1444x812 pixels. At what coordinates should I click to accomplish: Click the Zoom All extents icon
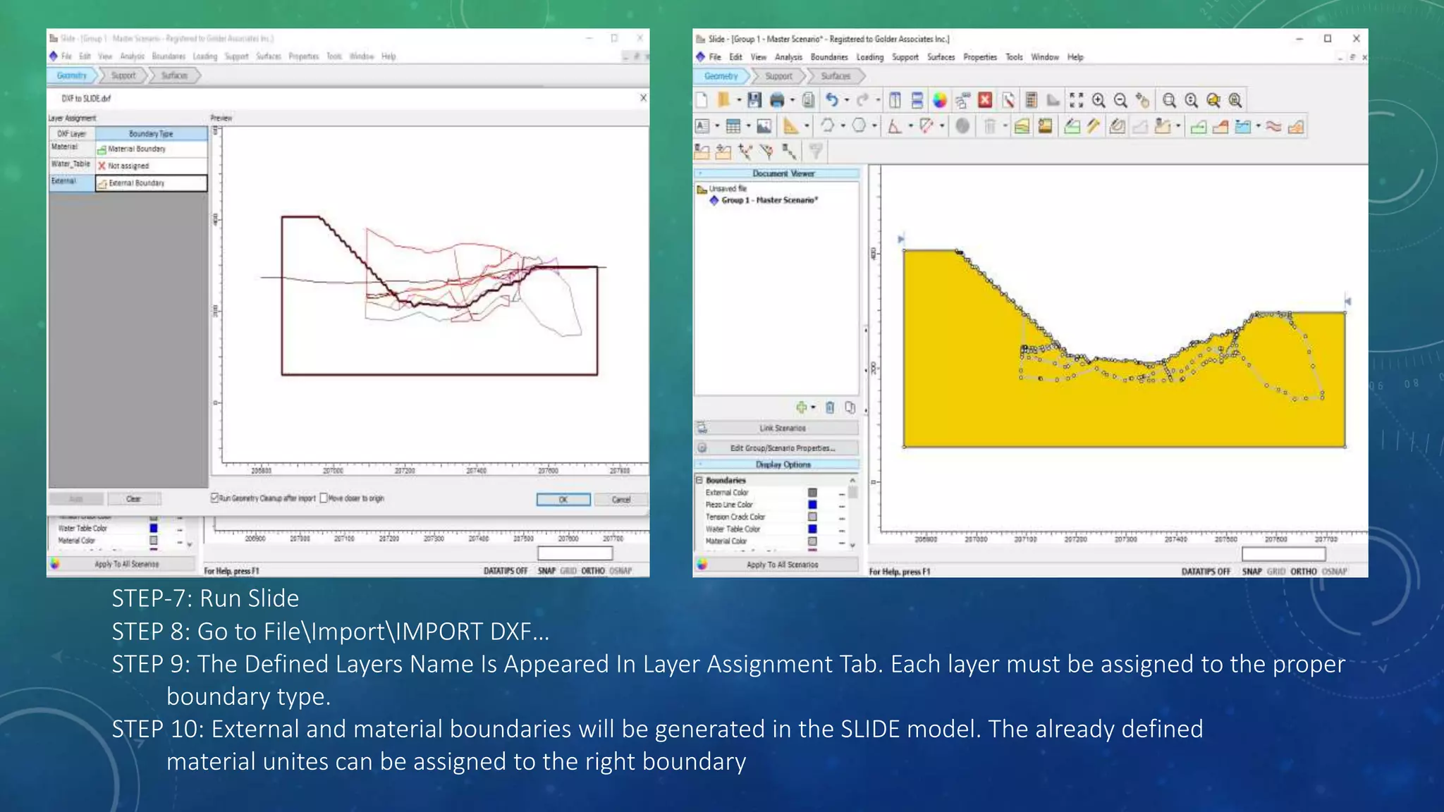[1076, 101]
